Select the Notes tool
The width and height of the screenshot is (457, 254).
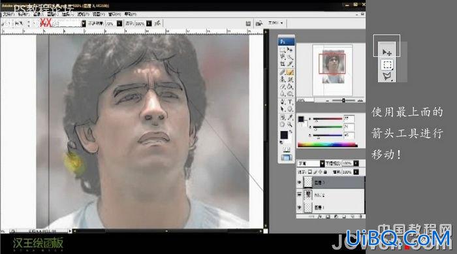[283, 118]
